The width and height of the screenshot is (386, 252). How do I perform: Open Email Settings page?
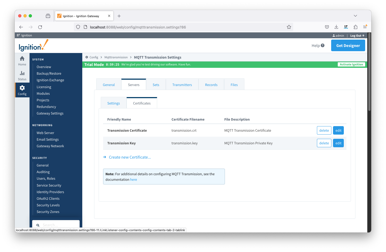pos(48,139)
